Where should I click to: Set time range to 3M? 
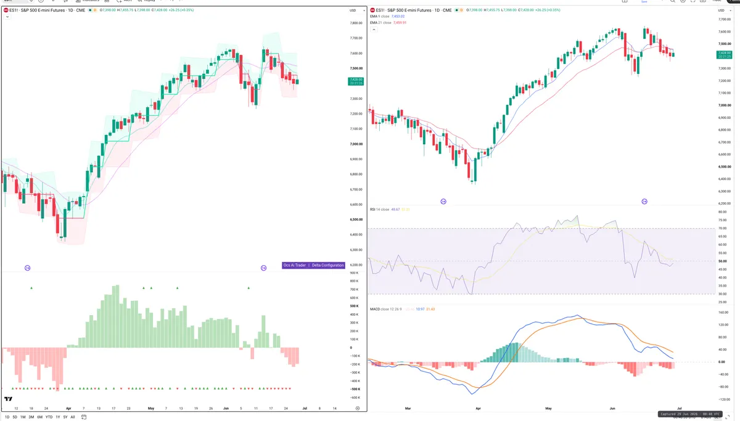(x=31, y=417)
